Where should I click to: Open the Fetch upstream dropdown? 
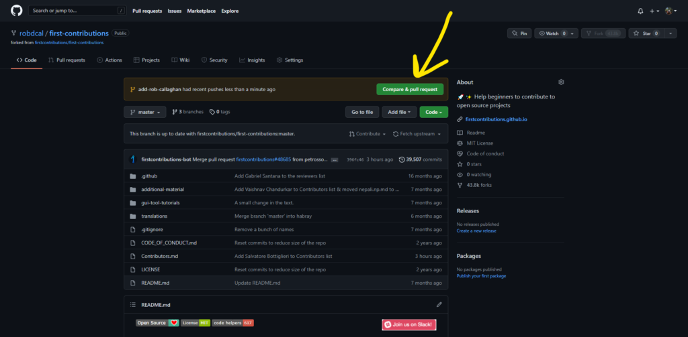point(417,134)
